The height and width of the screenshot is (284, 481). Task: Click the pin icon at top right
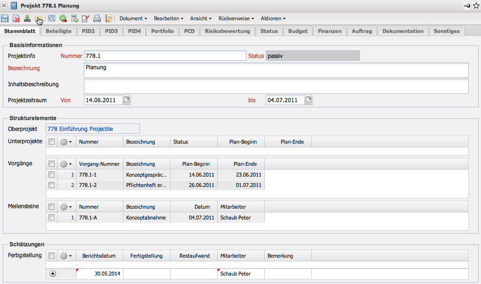pyautogui.click(x=467, y=6)
